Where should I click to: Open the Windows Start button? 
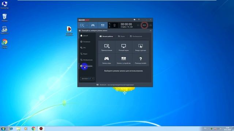point(3,128)
